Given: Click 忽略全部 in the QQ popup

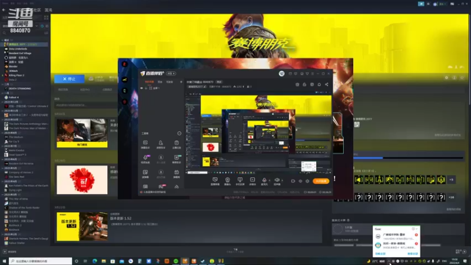Looking at the screenshot, I should pos(380,254).
